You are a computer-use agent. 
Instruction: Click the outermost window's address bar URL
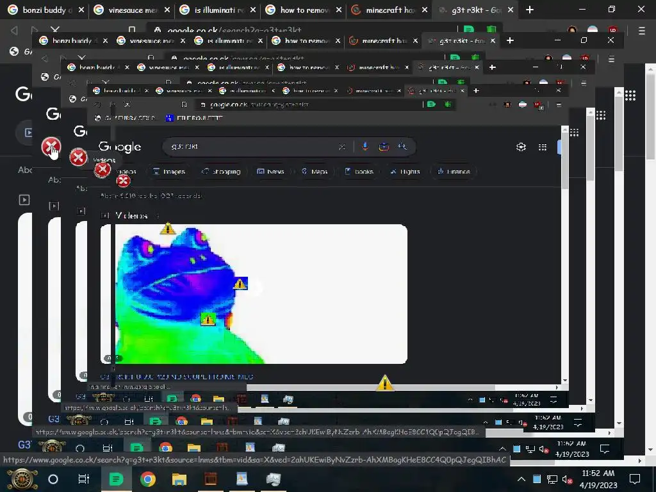click(x=234, y=30)
